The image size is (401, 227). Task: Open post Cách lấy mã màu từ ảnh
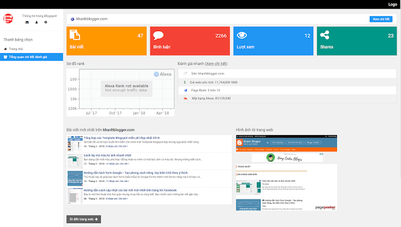[107, 155]
